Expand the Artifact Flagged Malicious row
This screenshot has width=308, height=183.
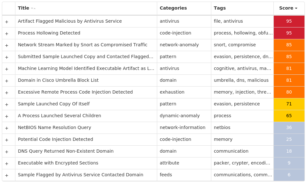point(7,21)
